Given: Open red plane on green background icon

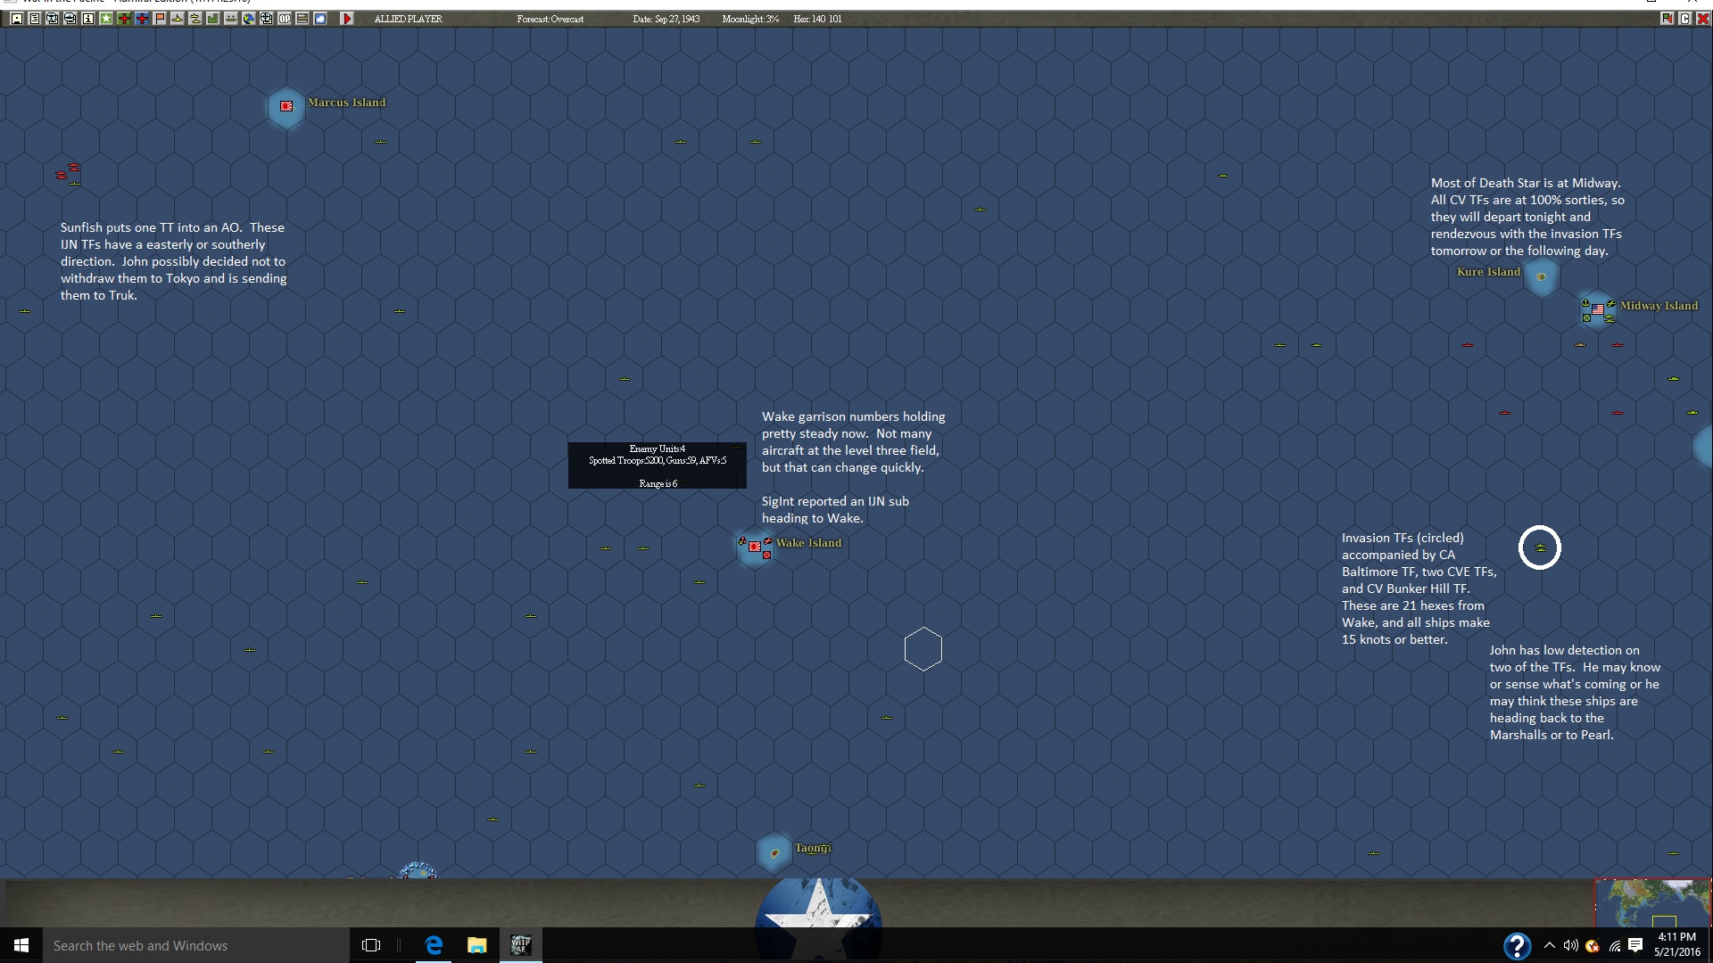Looking at the screenshot, I should [x=124, y=19].
